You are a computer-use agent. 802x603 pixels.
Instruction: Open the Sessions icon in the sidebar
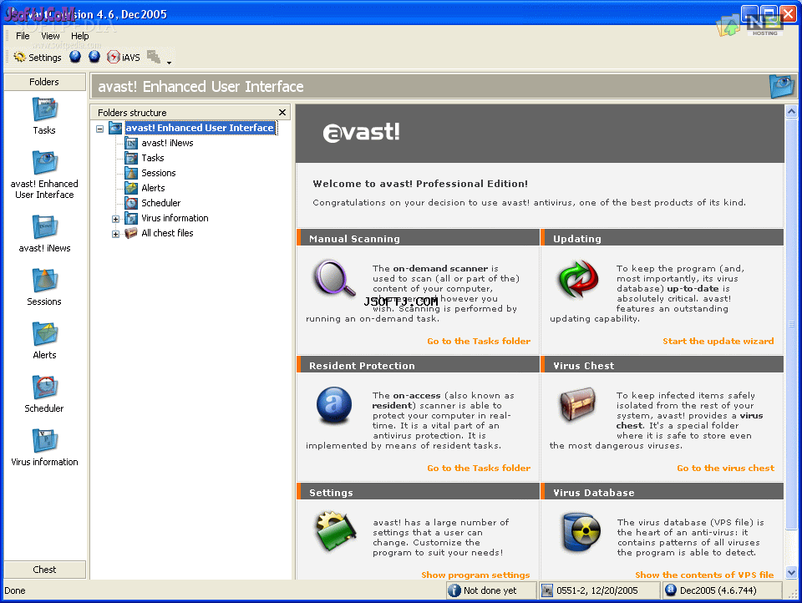[x=44, y=287]
